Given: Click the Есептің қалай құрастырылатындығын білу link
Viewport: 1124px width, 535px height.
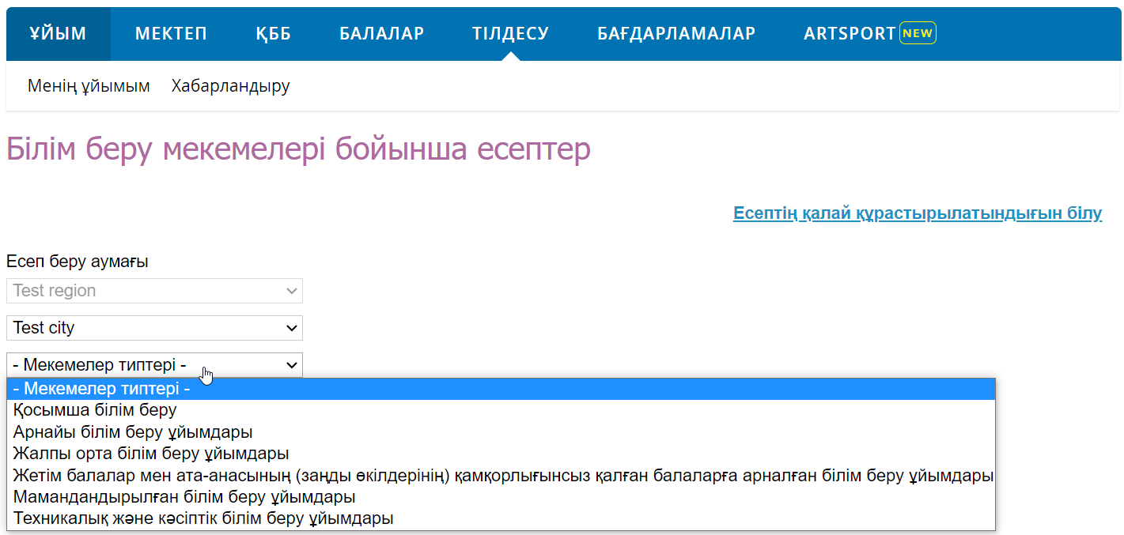Looking at the screenshot, I should click(x=917, y=213).
